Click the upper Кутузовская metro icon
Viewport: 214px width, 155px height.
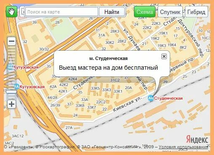pyautogui.click(x=11, y=67)
